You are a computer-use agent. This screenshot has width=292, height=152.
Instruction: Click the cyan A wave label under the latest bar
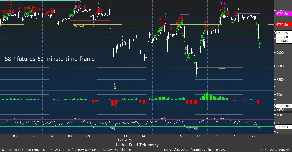pos(259,47)
